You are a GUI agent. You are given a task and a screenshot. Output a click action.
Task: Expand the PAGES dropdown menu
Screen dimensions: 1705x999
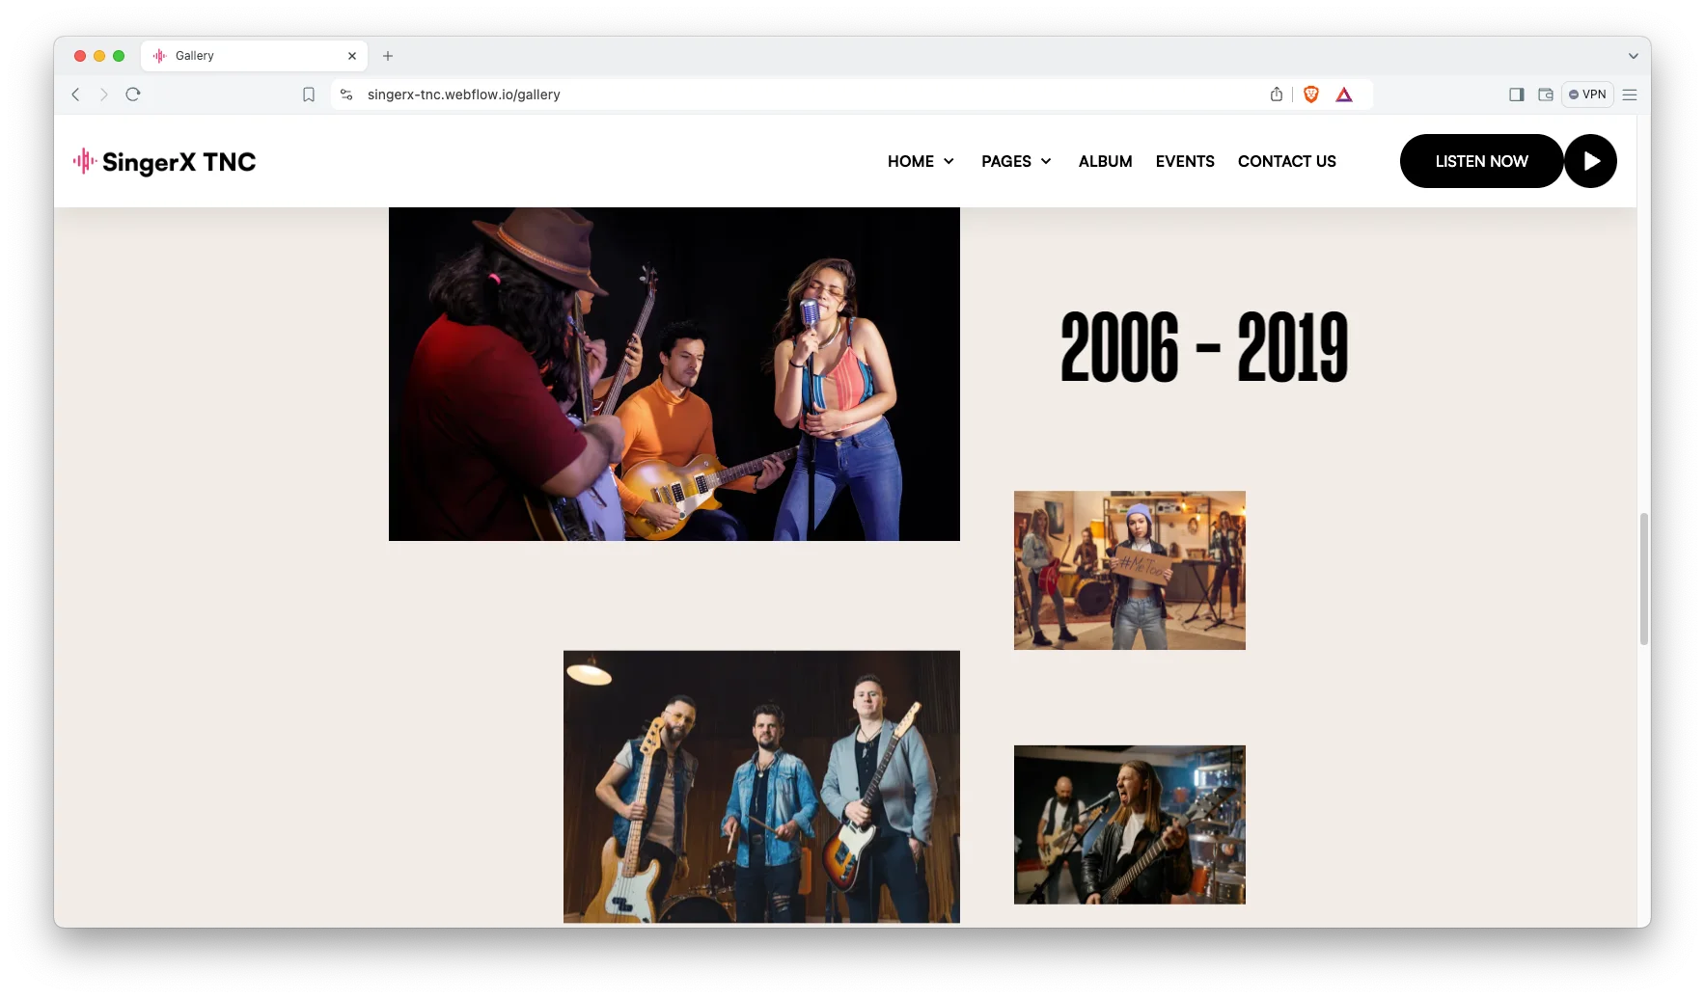coord(1016,161)
